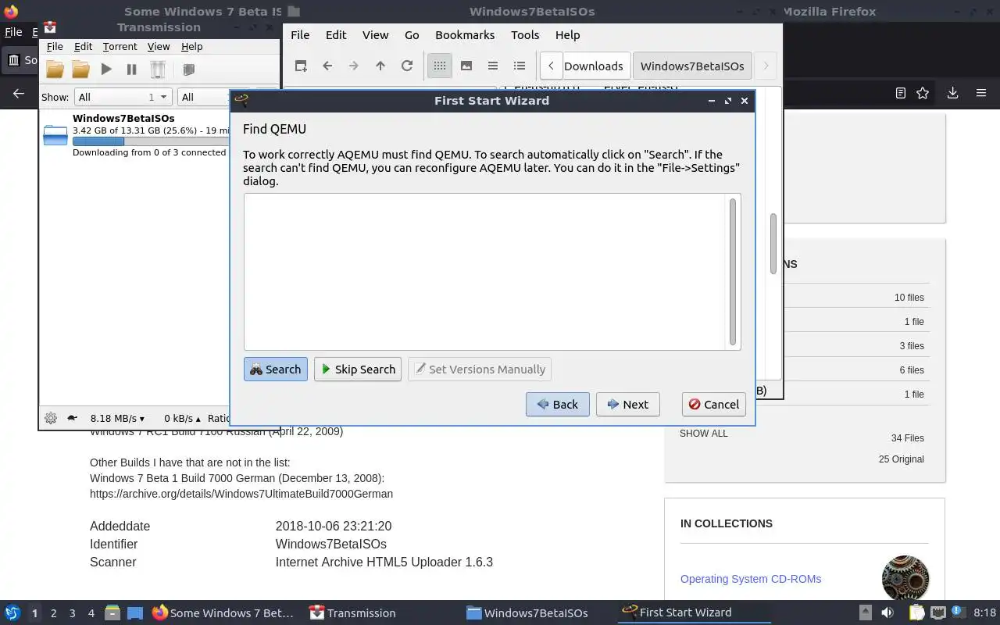Screen dimensions: 1000x625
Task: Toggle turtle speed-limit mode in Transmission
Action: tap(73, 418)
